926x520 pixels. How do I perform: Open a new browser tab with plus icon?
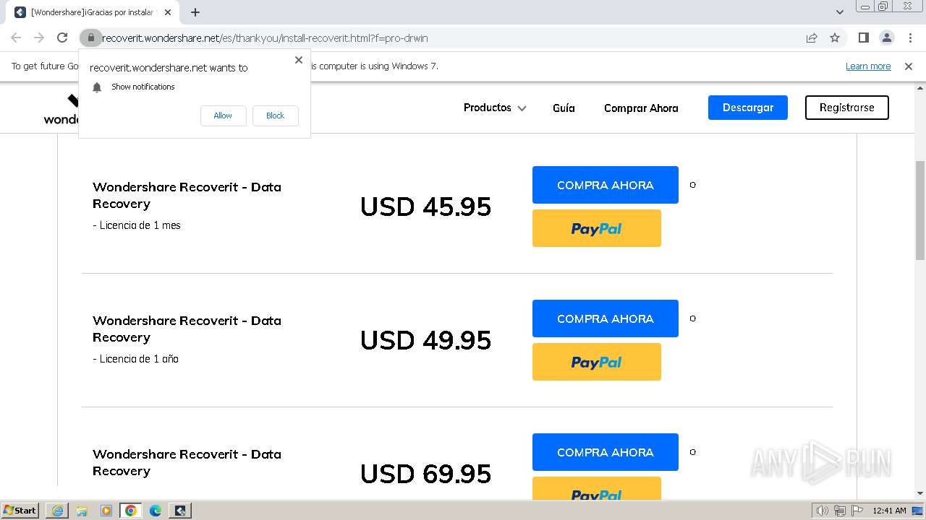tap(195, 12)
